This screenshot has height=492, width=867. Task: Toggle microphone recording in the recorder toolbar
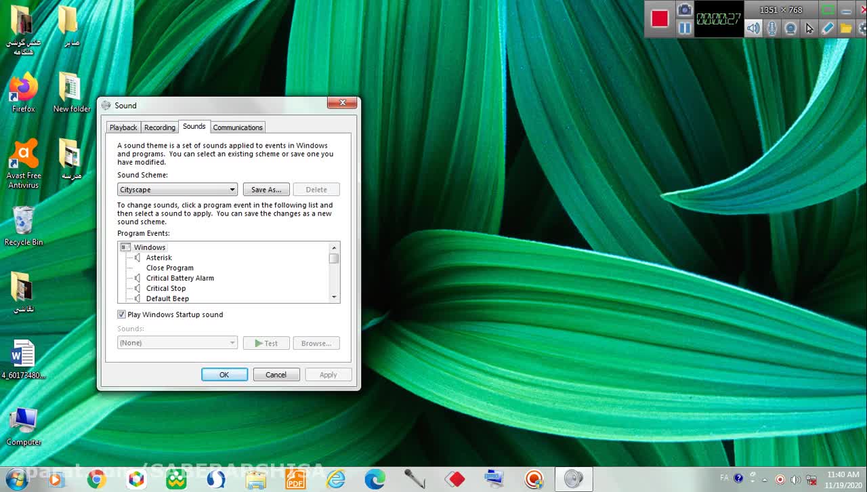point(771,28)
